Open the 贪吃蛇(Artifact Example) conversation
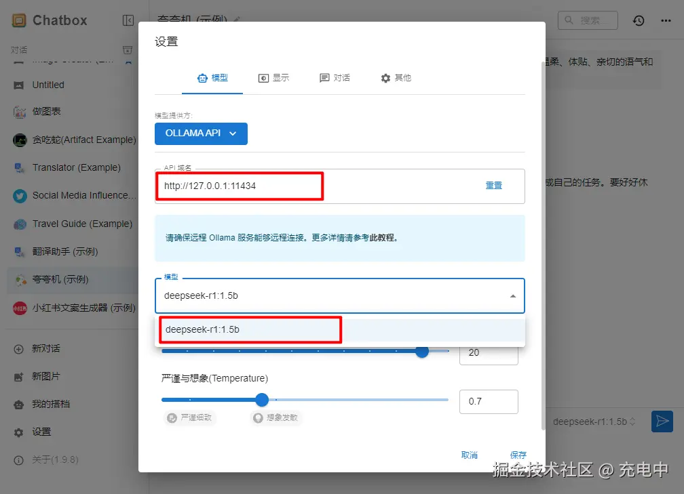This screenshot has height=494, width=684. point(72,140)
